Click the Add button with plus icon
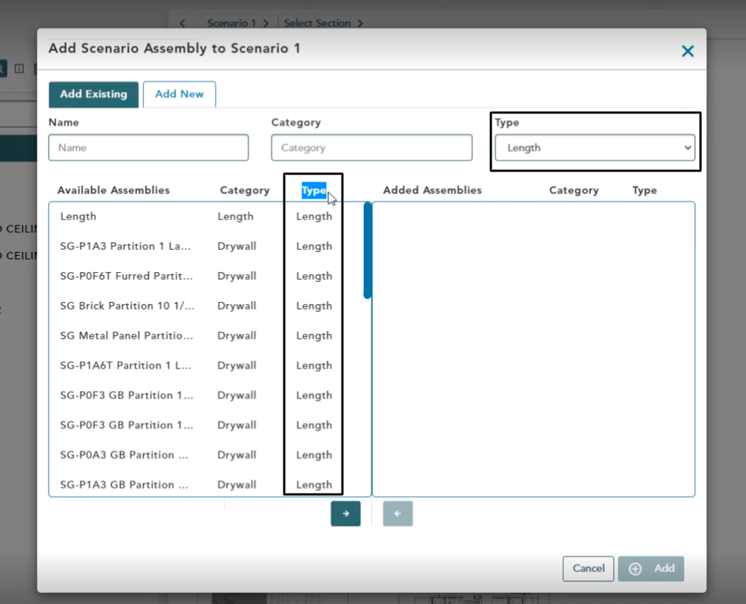Viewport: 746px width, 604px height. click(x=651, y=568)
